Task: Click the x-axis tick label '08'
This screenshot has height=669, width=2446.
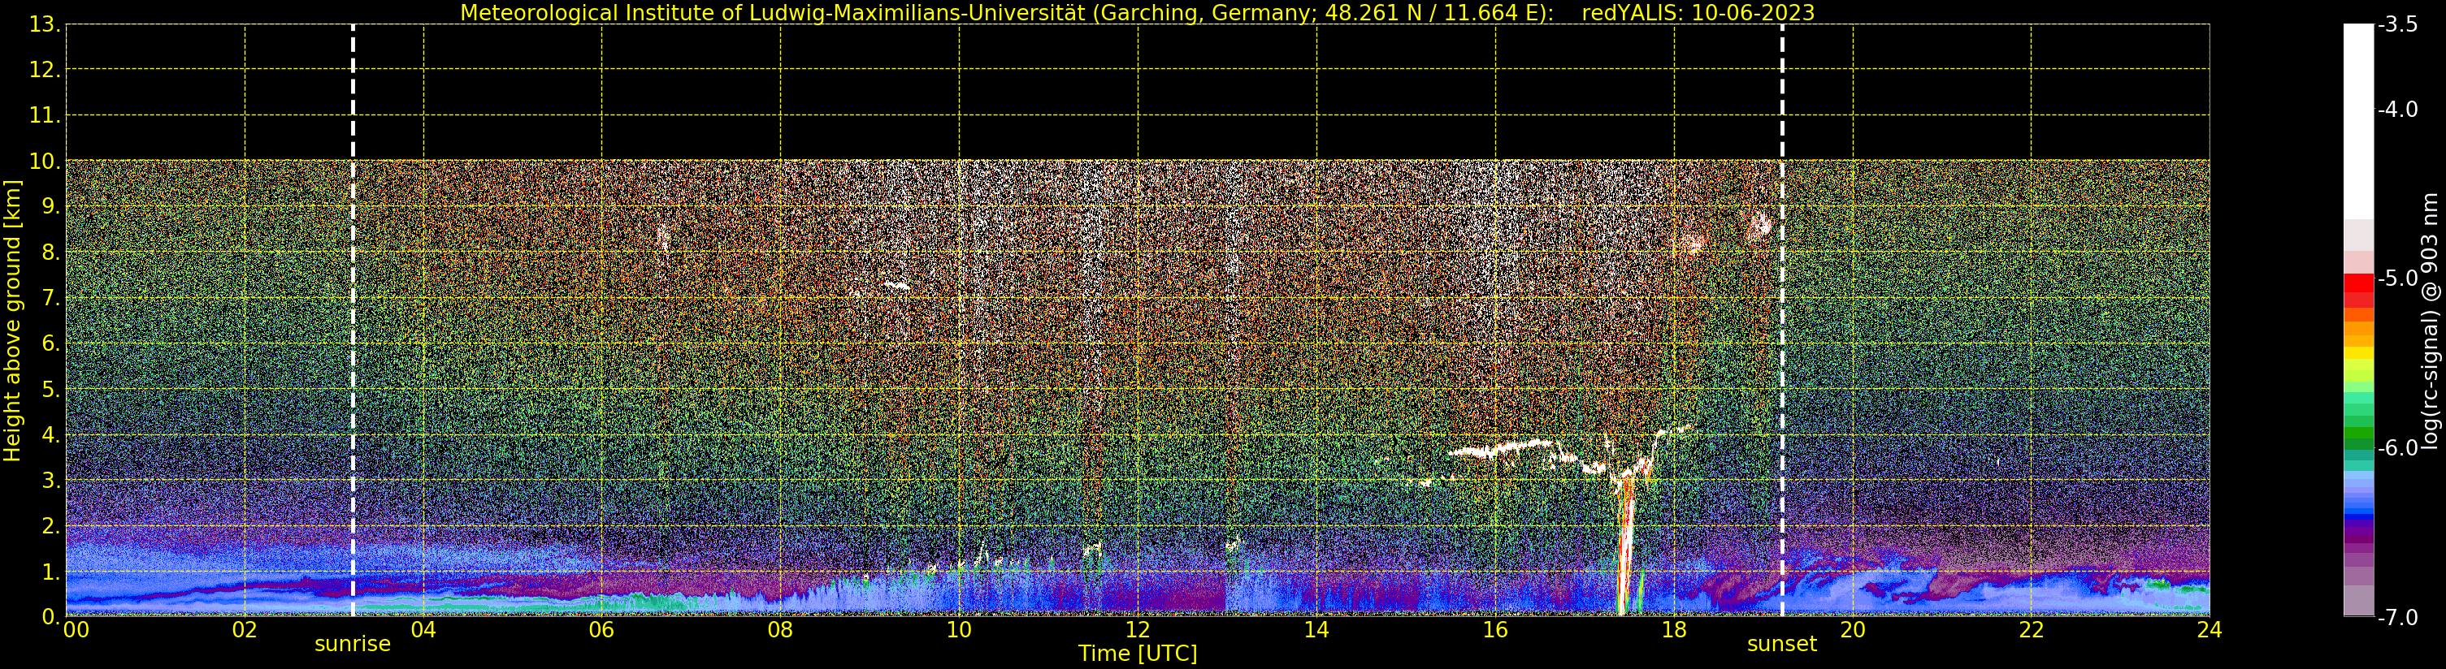Action: [780, 630]
